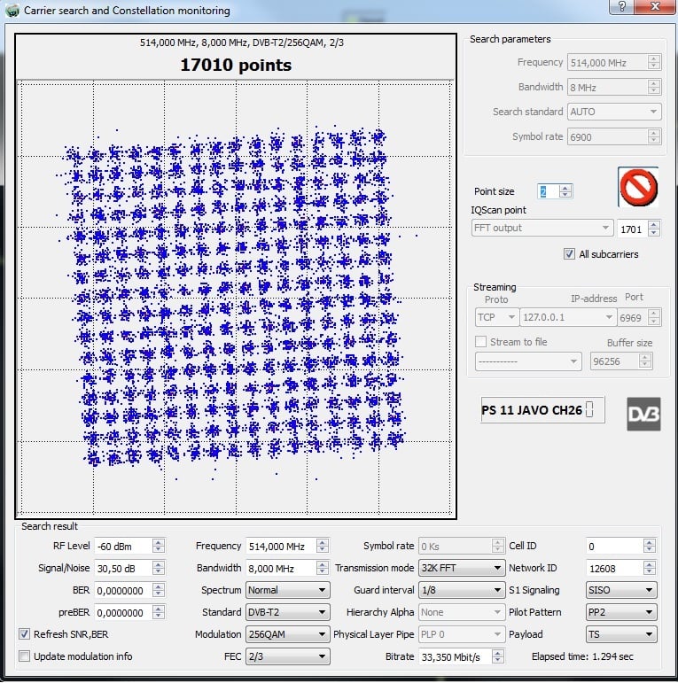
Task: Disable the Refresh SNR,BER checkbox
Action: [x=25, y=634]
